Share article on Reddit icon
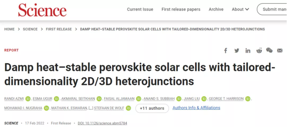This screenshot has width=287, height=127. coord(259,50)
